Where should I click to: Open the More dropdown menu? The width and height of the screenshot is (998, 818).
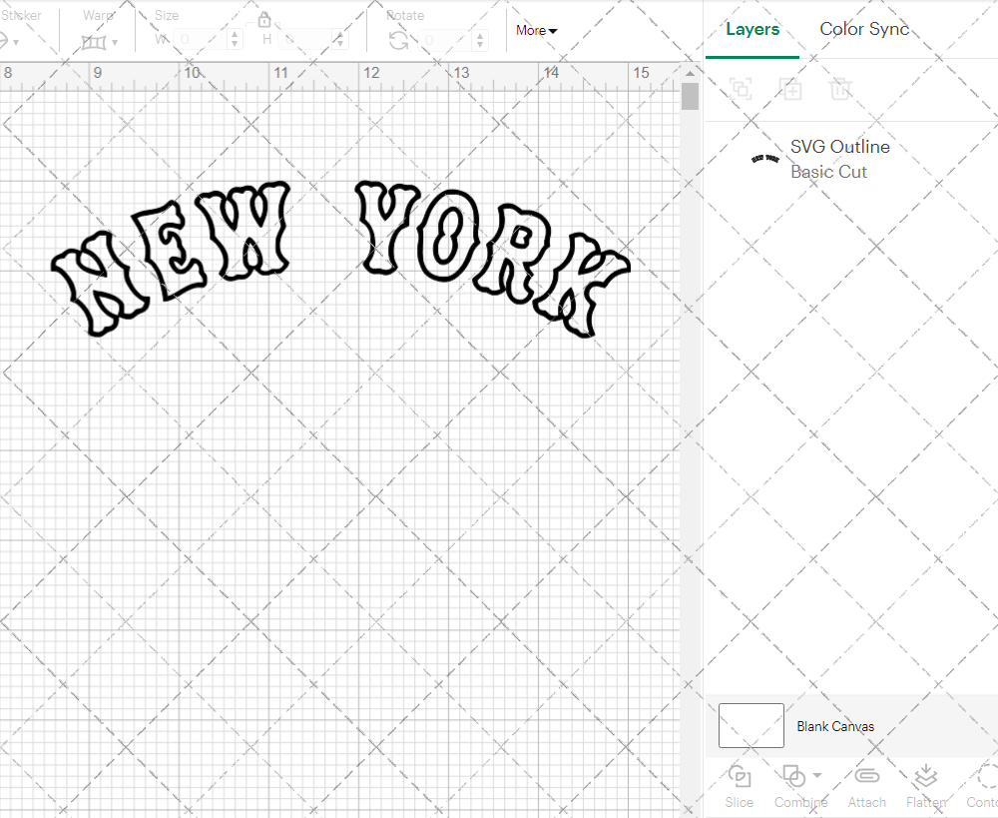click(536, 30)
